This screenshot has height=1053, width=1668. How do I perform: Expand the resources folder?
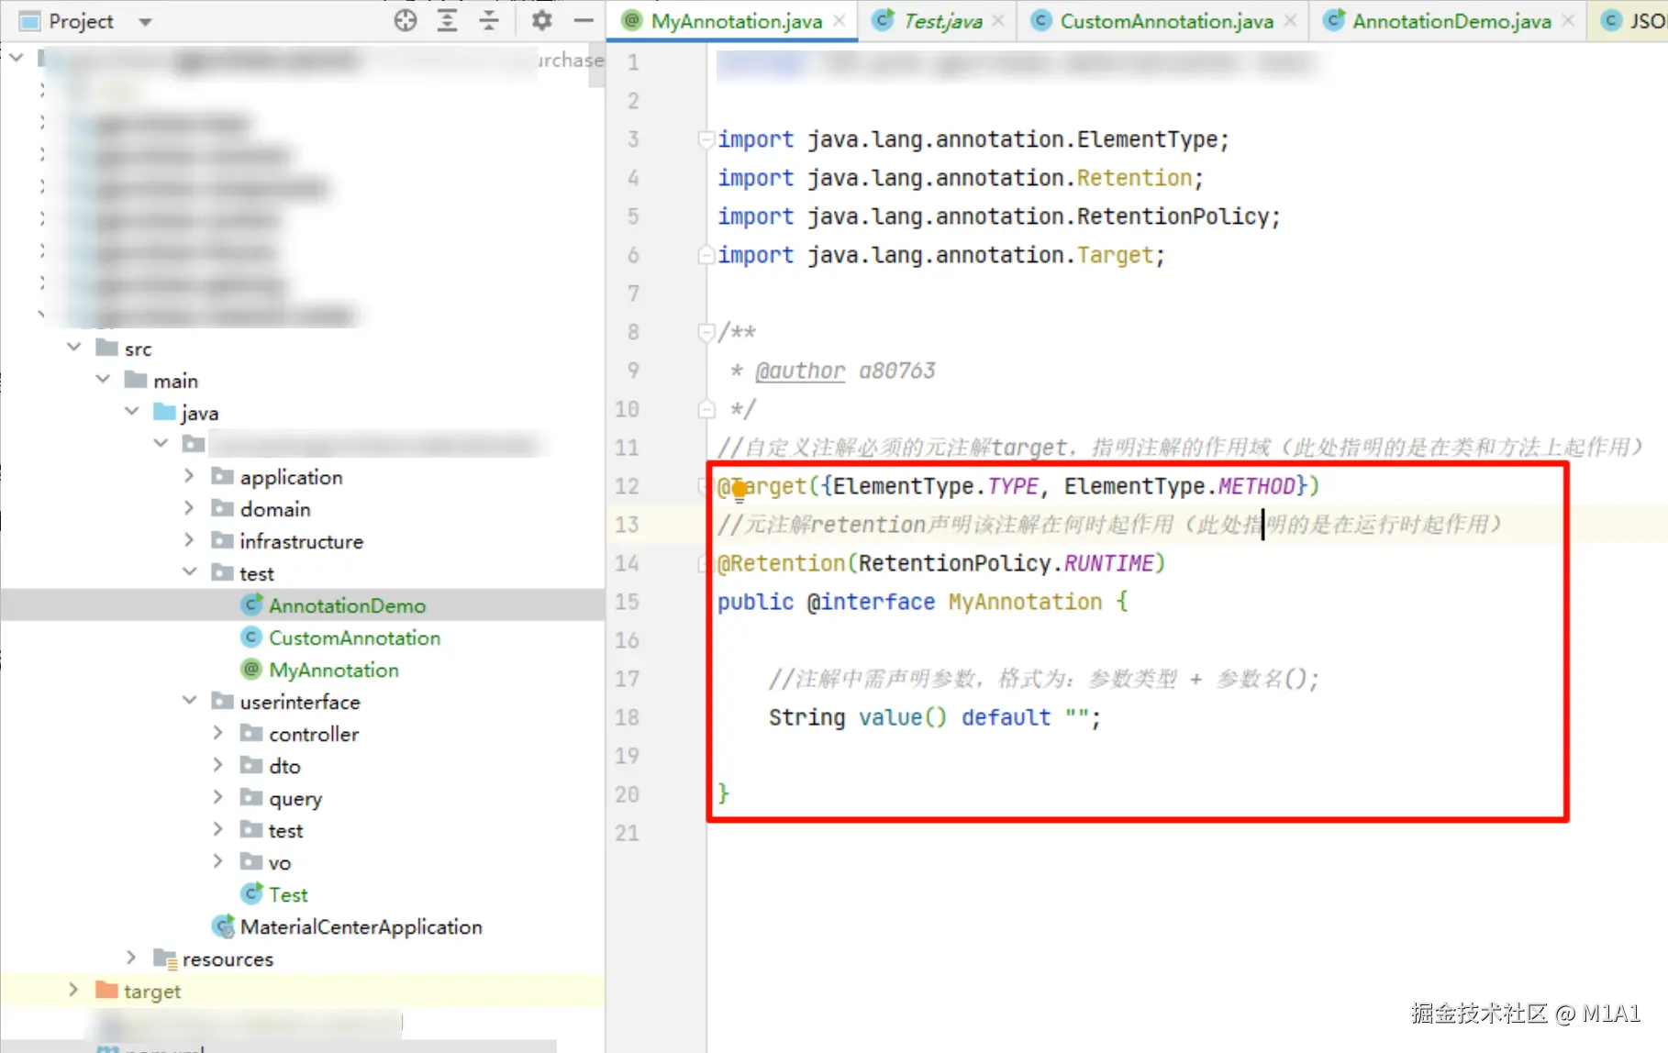(x=131, y=958)
